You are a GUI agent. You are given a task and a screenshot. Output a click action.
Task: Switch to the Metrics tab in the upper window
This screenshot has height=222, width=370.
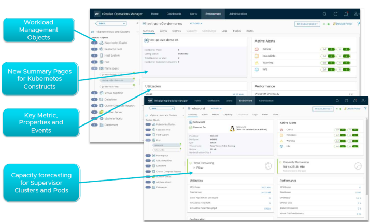176,31
